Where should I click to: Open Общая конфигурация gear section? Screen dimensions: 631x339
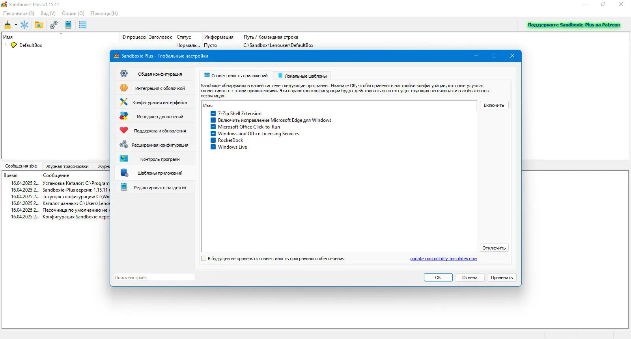(155, 74)
